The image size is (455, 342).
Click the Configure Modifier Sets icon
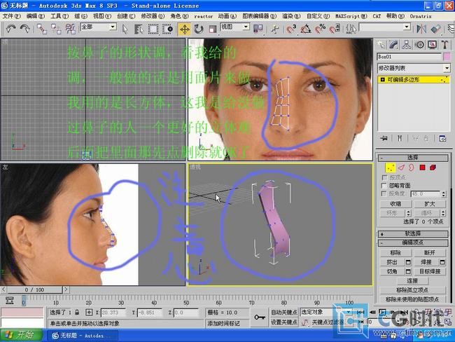(442, 138)
